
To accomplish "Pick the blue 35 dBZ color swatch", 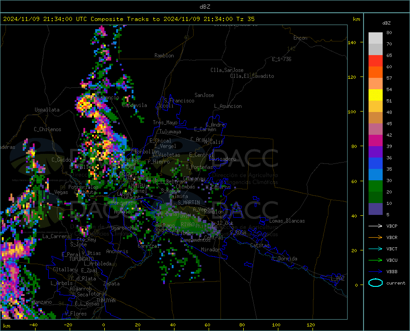I will click(x=375, y=163).
